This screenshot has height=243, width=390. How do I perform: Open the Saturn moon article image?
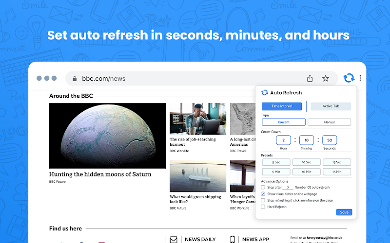coord(107,136)
